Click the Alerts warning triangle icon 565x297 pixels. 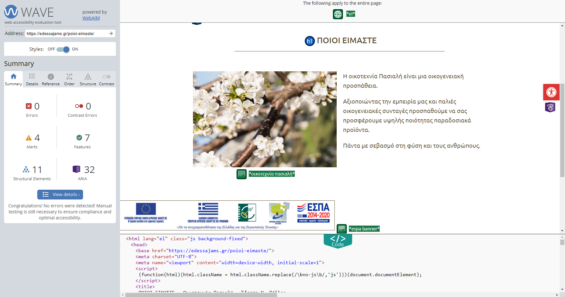[x=29, y=138]
